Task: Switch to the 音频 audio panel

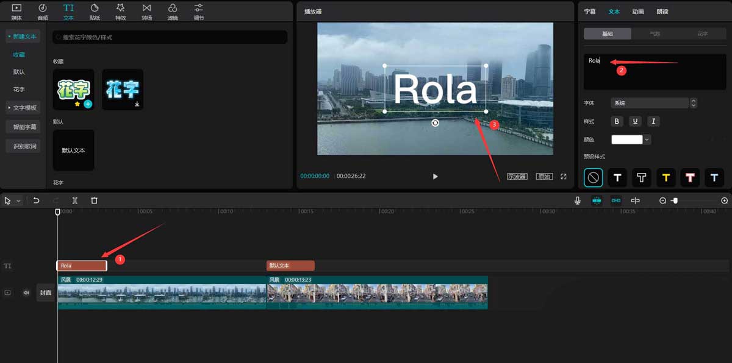Action: pyautogui.click(x=42, y=11)
